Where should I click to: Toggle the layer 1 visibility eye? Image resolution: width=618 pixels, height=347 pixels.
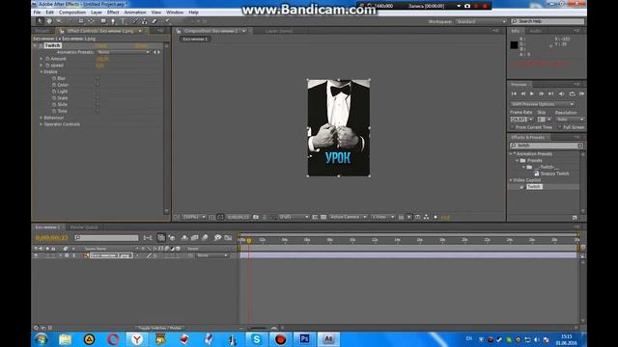(x=36, y=255)
